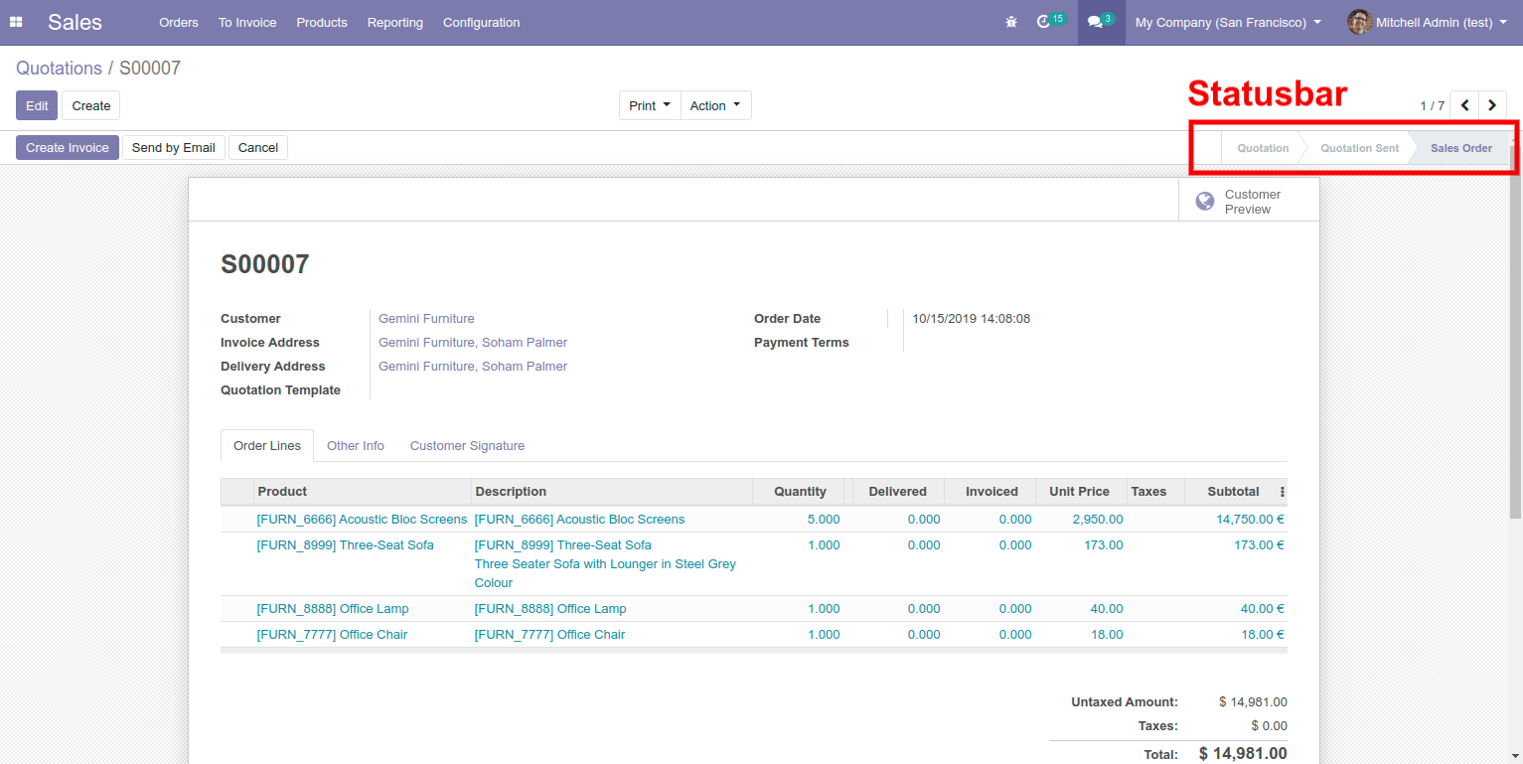Sort by Subtotal column header
1523x764 pixels.
coord(1232,492)
